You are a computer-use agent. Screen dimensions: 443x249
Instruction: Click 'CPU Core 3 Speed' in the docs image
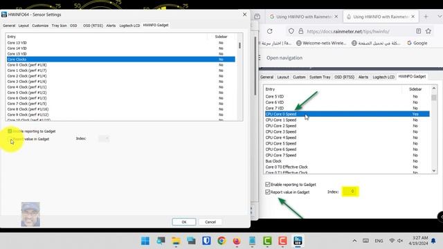point(281,131)
